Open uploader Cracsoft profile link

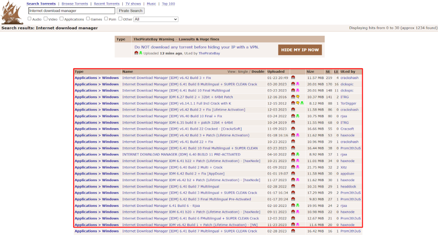click(x=347, y=129)
